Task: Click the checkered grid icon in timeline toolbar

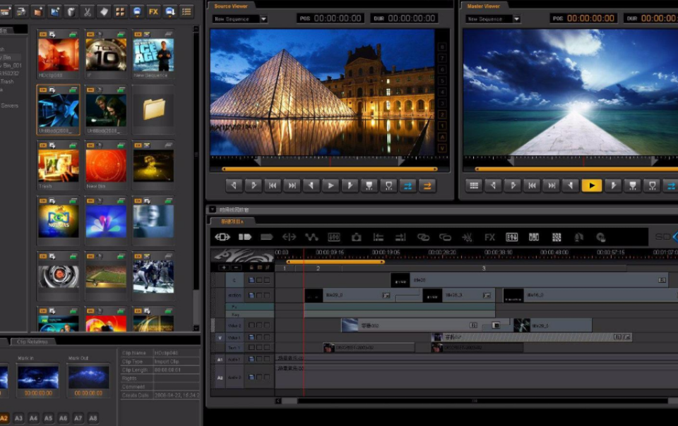Action: point(557,237)
